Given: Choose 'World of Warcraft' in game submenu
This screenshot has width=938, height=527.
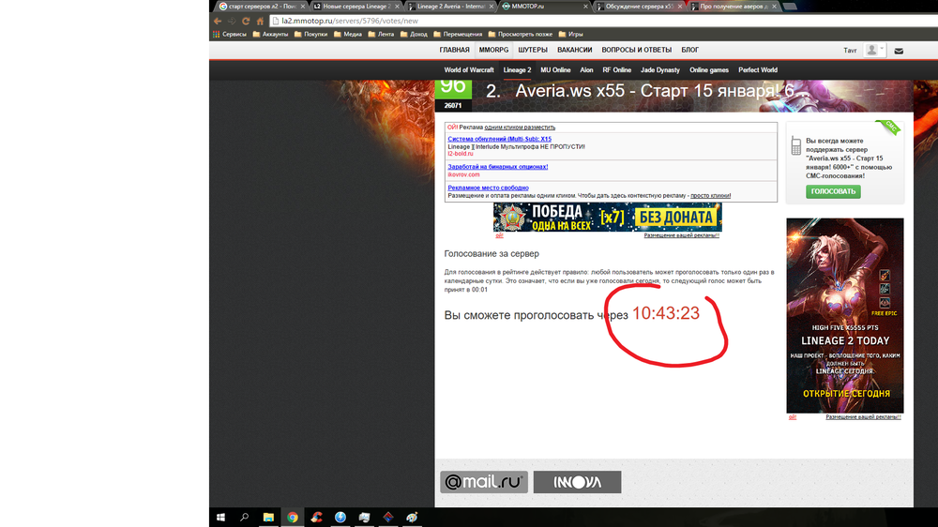Looking at the screenshot, I should click(x=468, y=70).
